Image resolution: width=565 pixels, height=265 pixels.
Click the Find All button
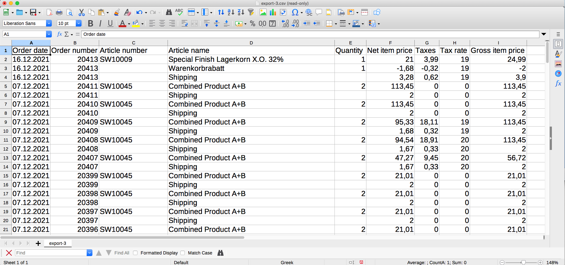point(122,253)
